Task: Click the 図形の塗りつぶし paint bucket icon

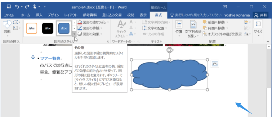Action: (80, 22)
